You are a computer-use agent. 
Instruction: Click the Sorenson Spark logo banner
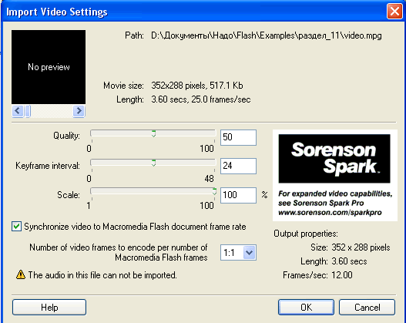pyautogui.click(x=334, y=159)
